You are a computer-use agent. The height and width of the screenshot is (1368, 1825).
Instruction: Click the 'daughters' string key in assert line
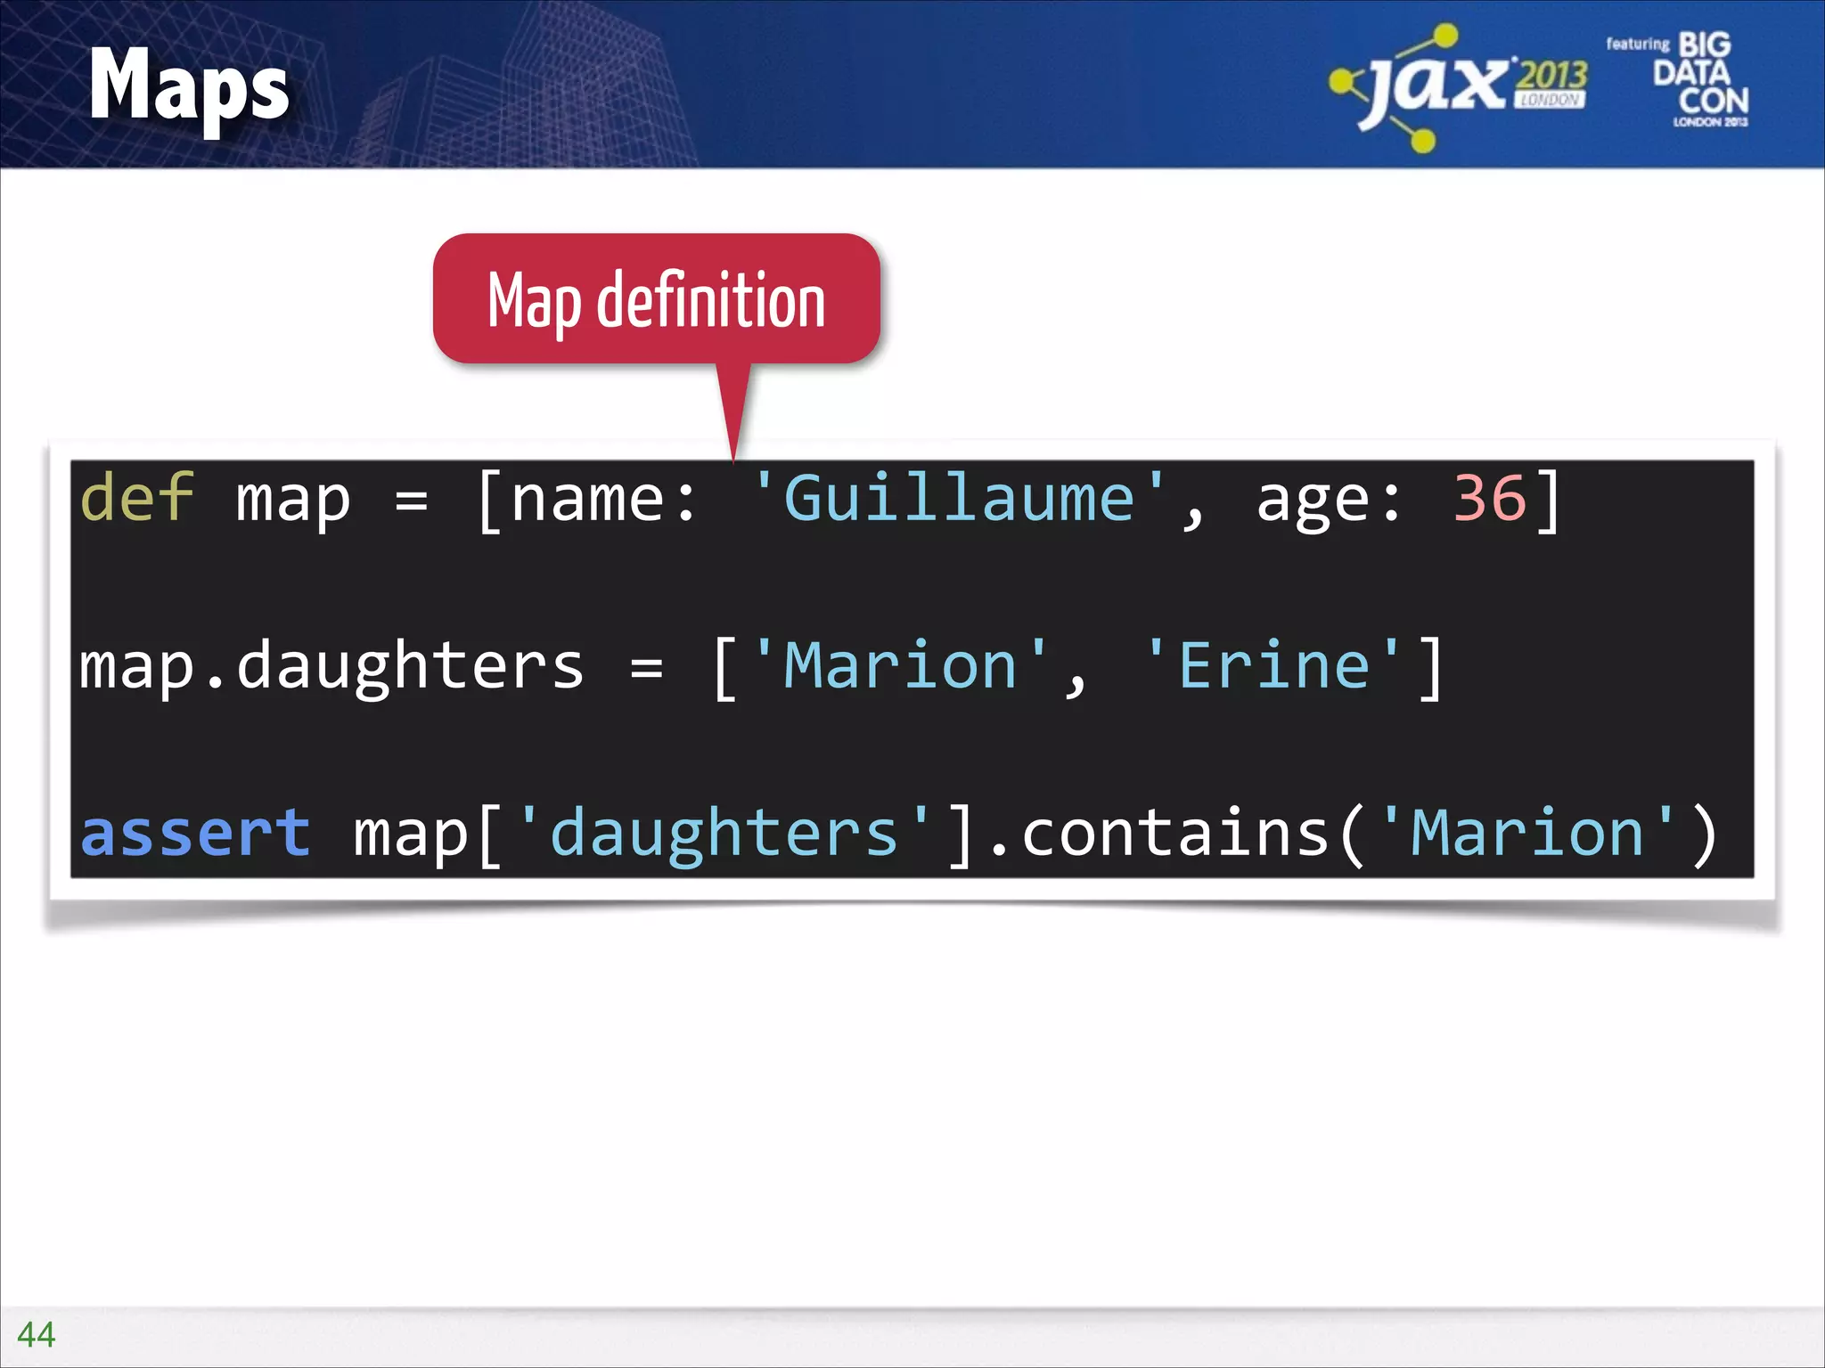(x=724, y=835)
